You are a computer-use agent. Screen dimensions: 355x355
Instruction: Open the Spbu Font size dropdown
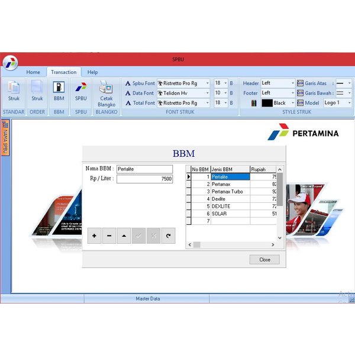tap(225, 83)
